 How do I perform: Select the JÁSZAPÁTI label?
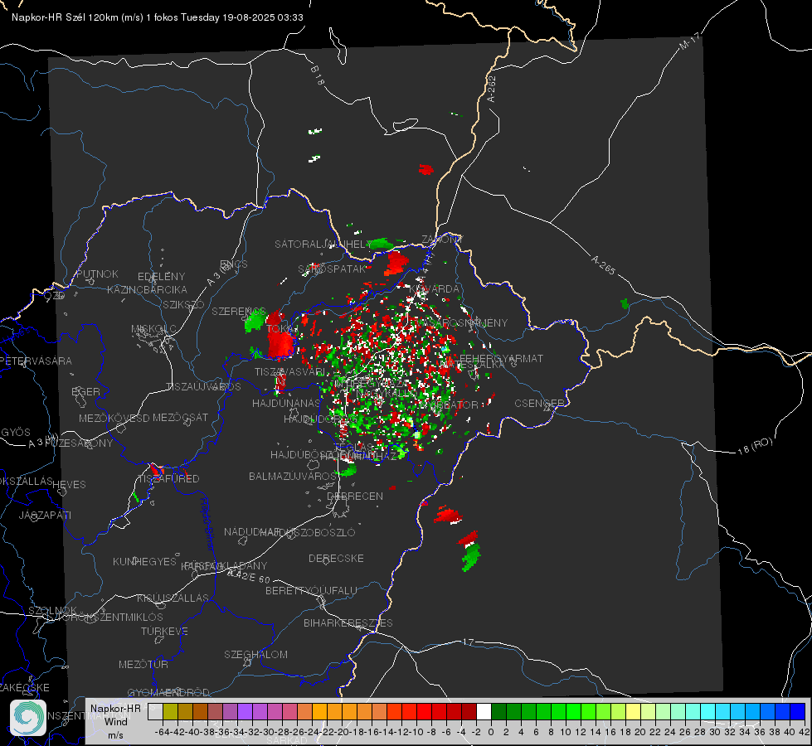[45, 515]
